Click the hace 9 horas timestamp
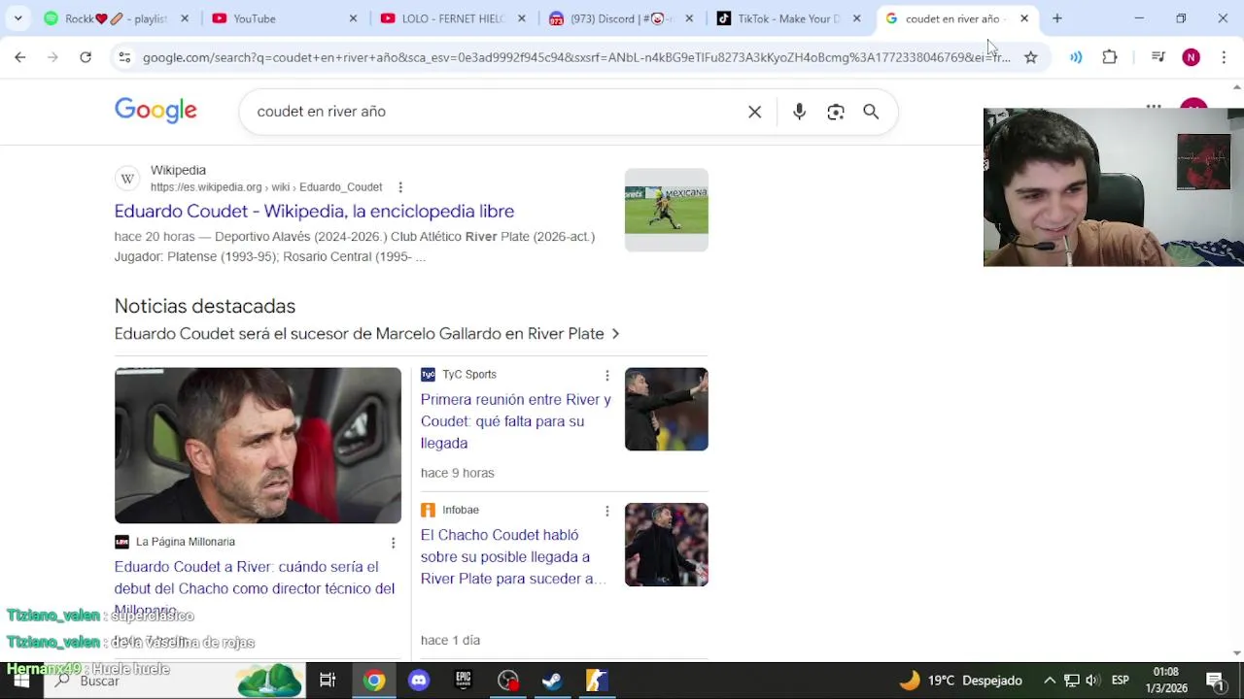The image size is (1244, 699). click(x=458, y=473)
